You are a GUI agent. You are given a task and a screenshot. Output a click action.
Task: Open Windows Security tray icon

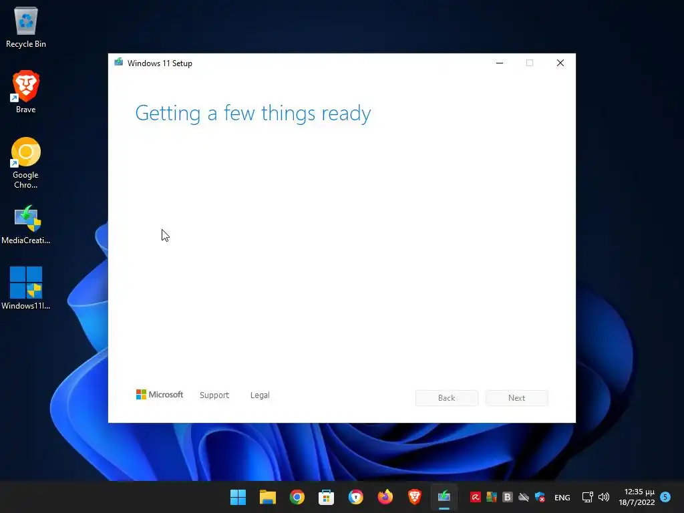click(x=540, y=497)
